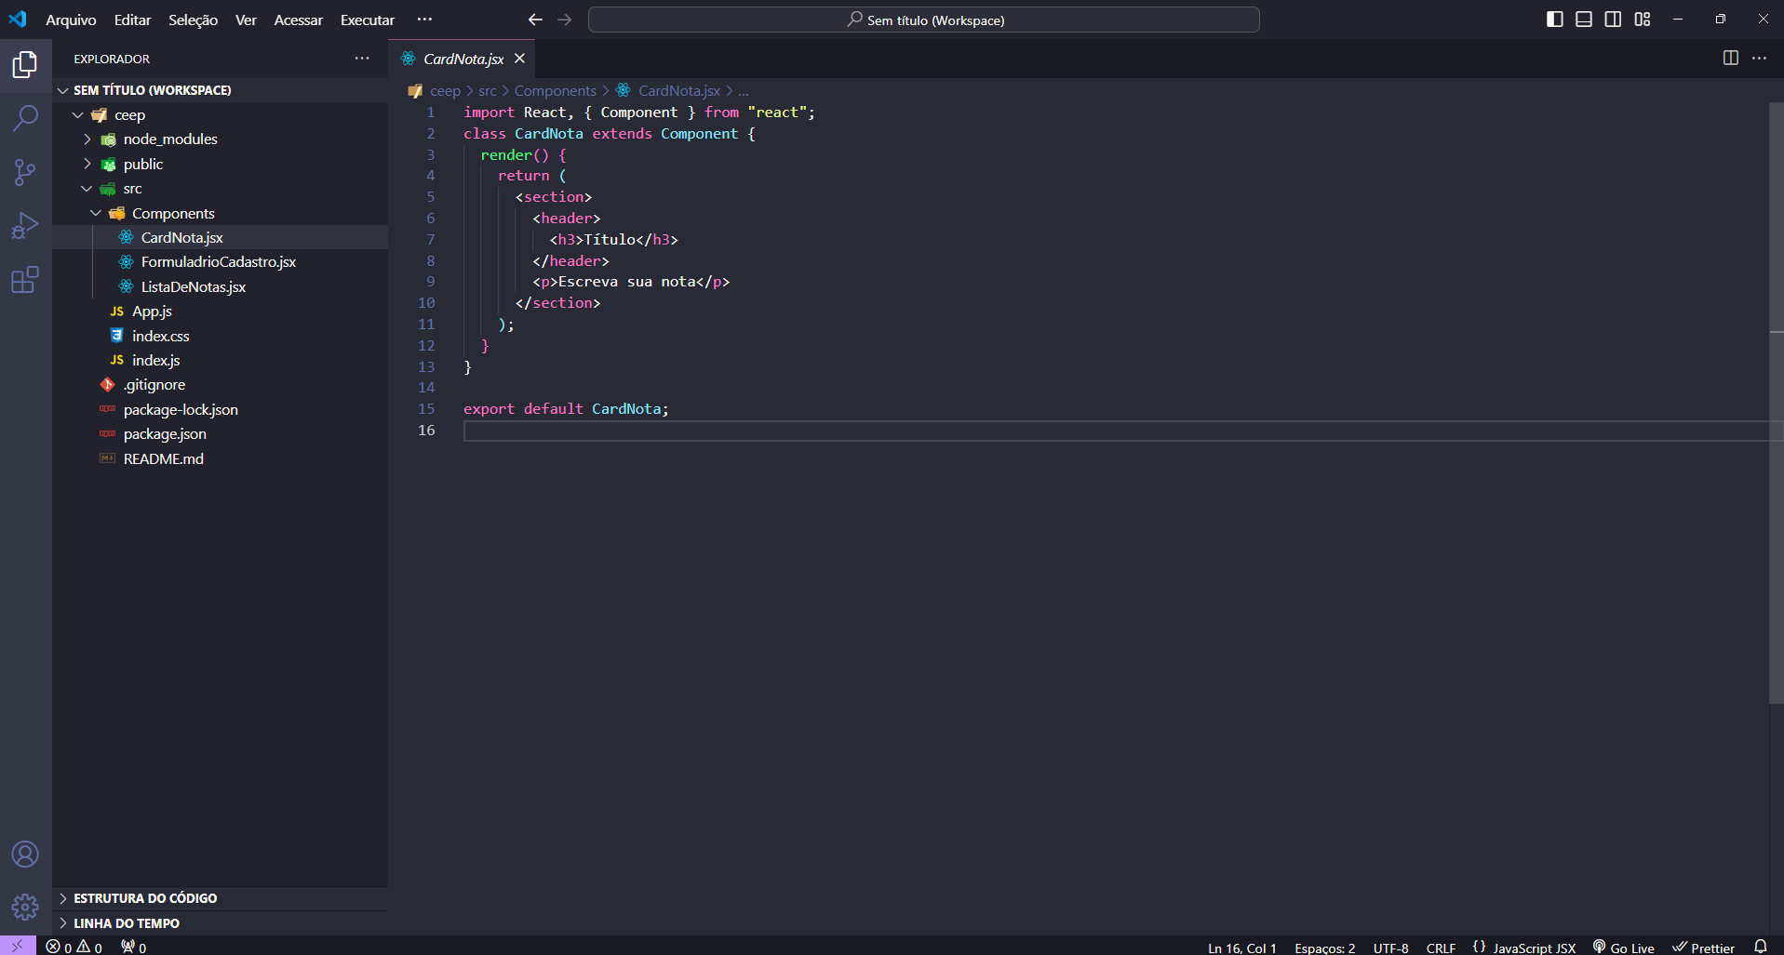Expand the public folder

[220, 164]
